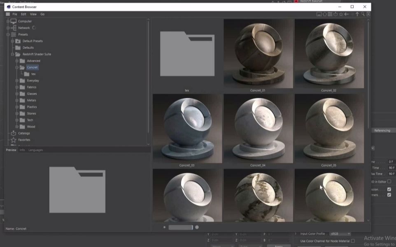Enable the empty checkbox in the Editor row
The image size is (396, 247).
[389, 181]
